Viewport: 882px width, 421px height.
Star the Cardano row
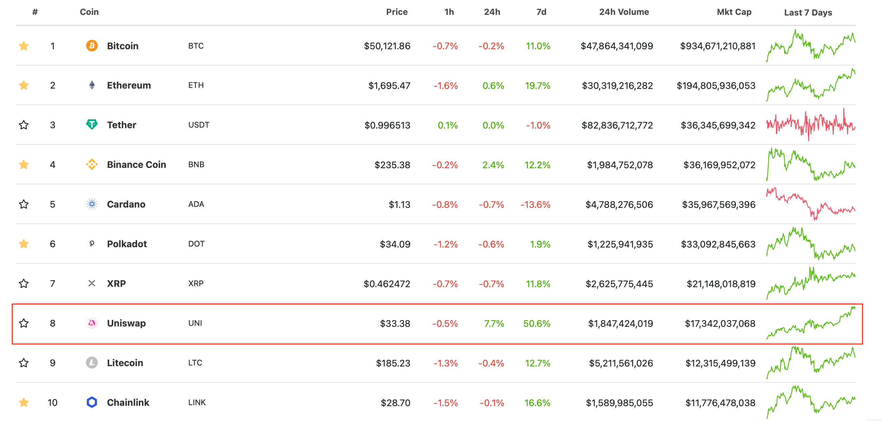(x=23, y=204)
